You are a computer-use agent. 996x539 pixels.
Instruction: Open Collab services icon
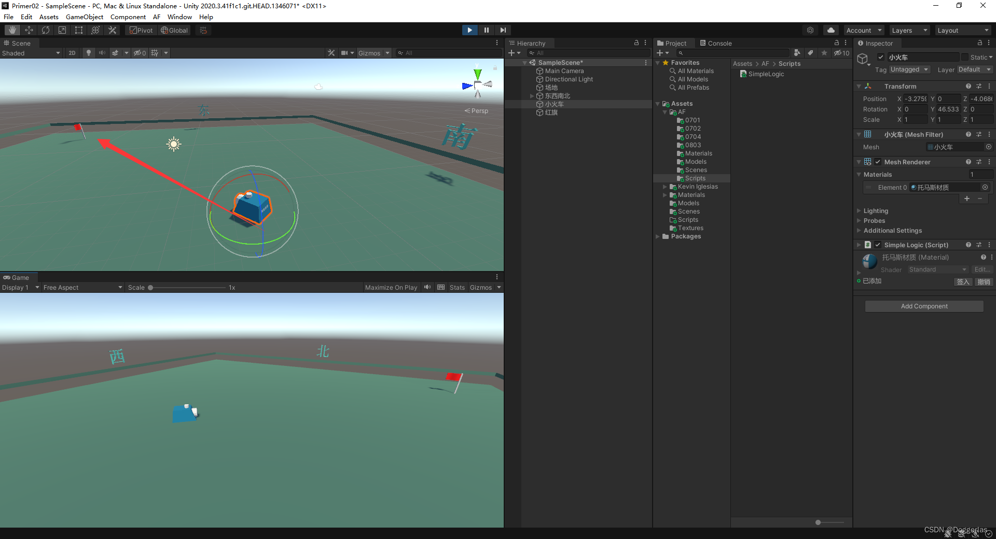pos(810,30)
